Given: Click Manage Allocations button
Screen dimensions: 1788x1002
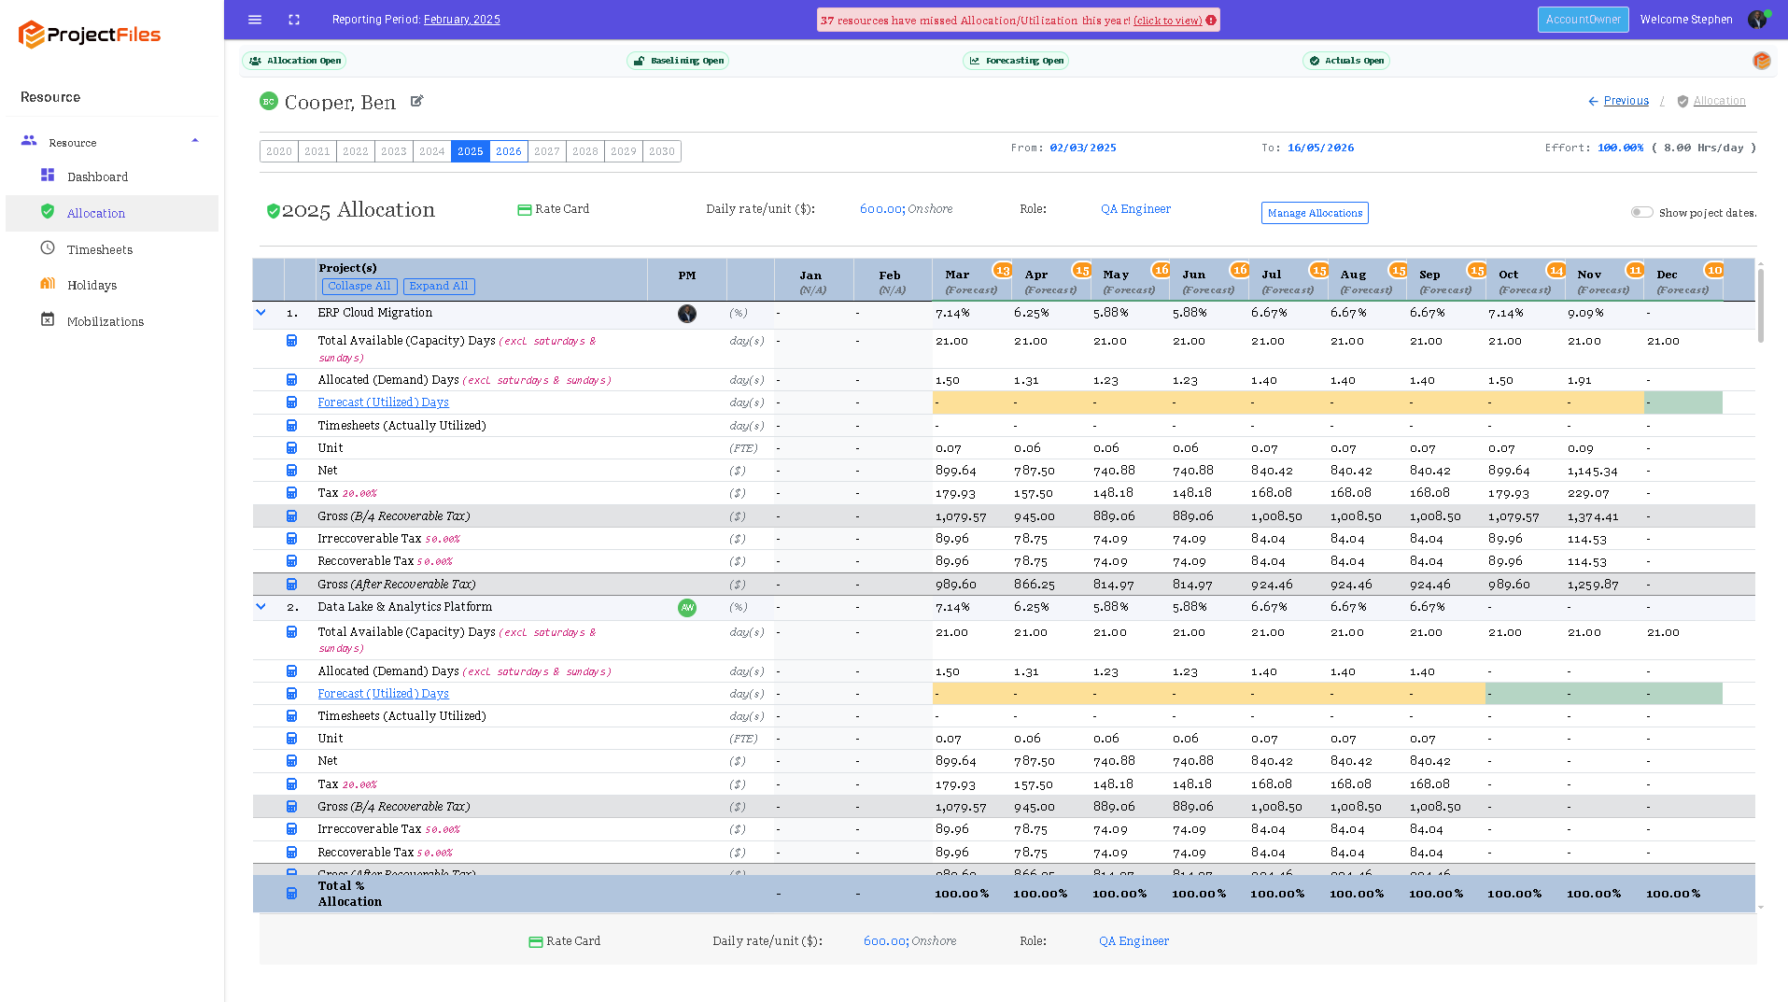Looking at the screenshot, I should coord(1315,213).
